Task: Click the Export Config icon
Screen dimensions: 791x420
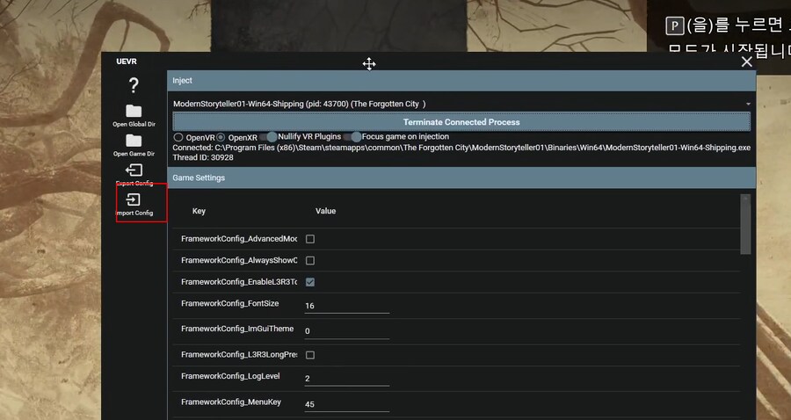Action: click(x=134, y=170)
